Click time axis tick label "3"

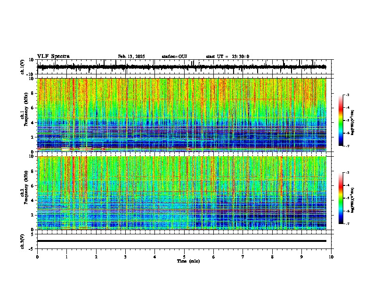(125, 257)
